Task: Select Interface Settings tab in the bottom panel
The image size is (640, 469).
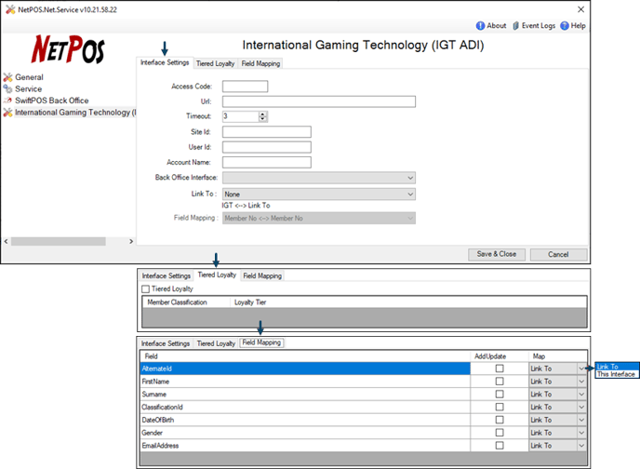Action: coord(166,343)
